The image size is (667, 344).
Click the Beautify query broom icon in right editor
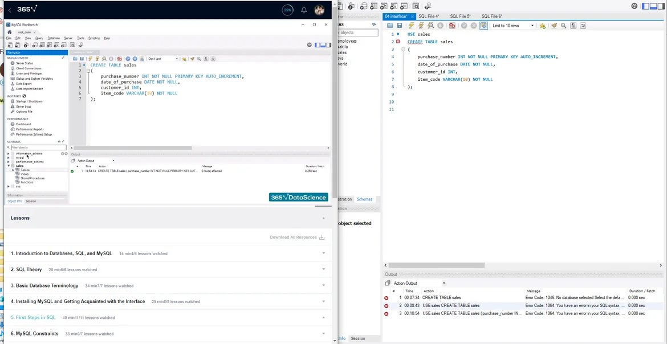click(554, 26)
